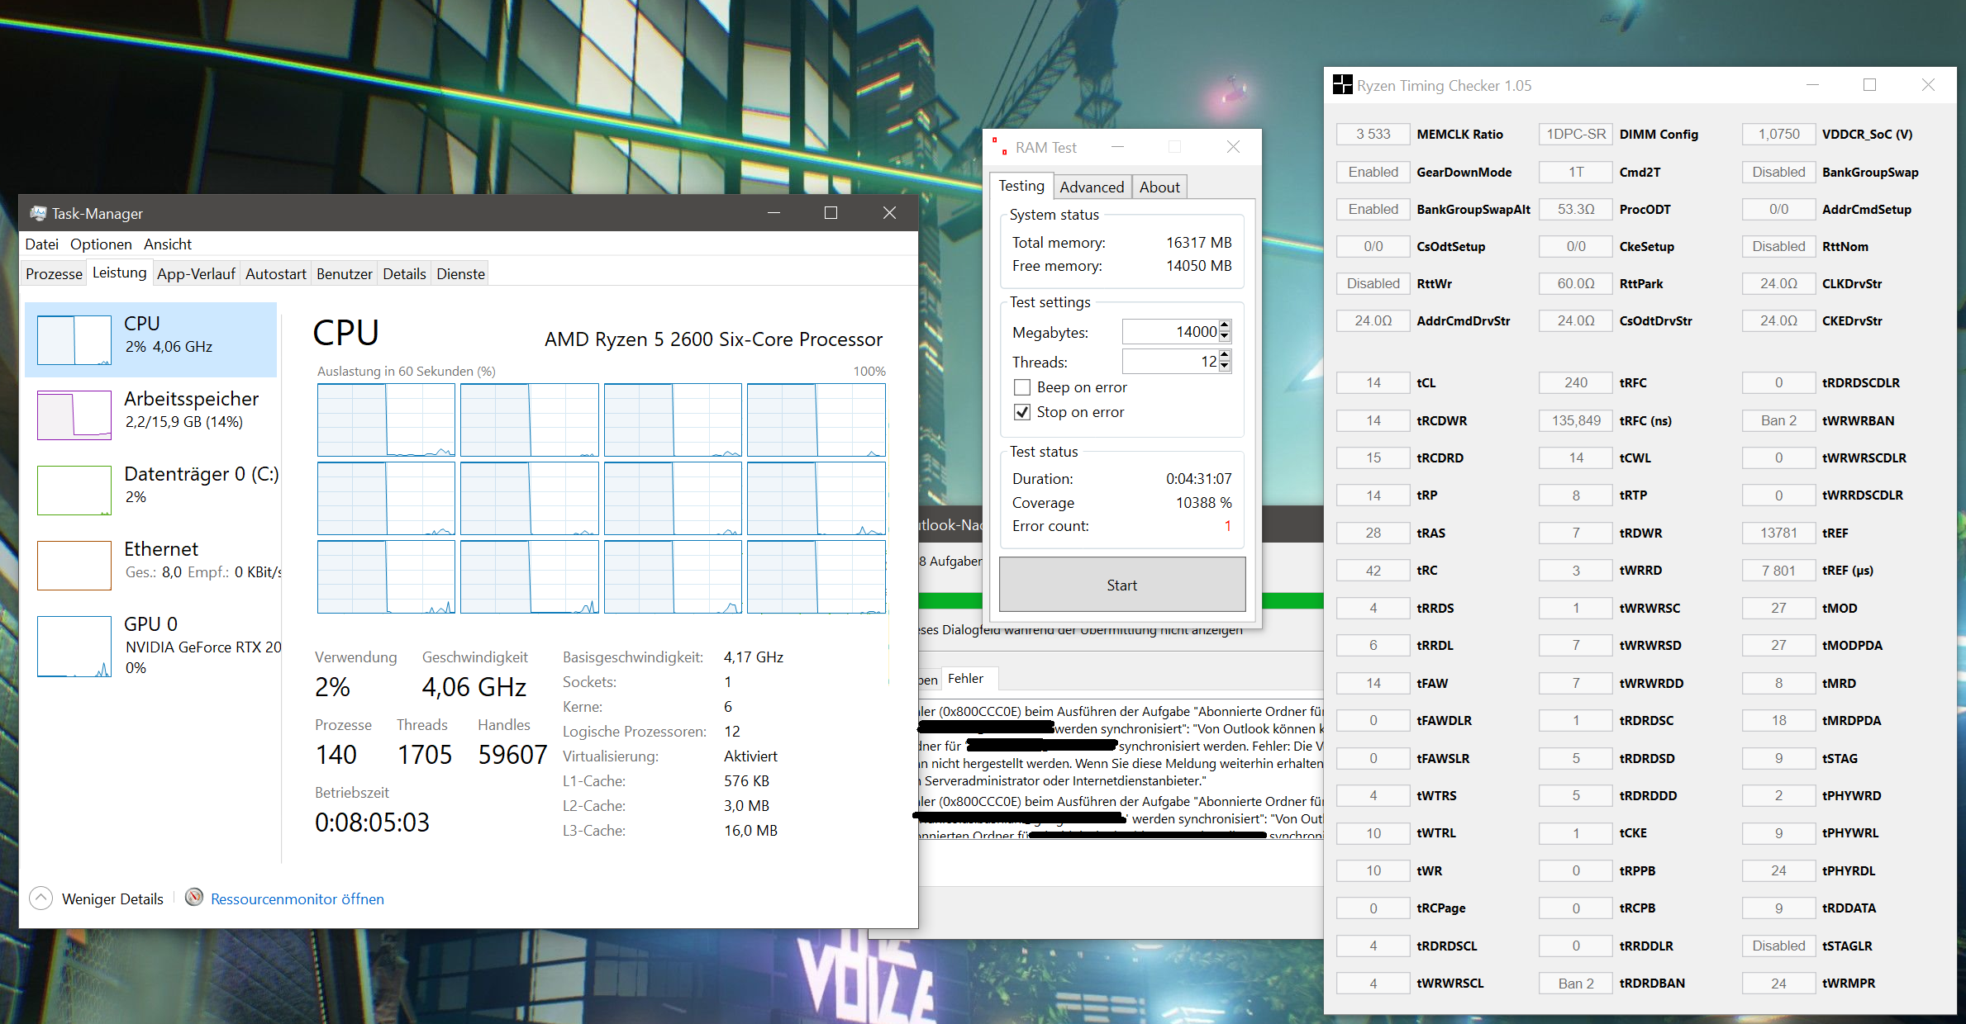
Task: Click the Ryzen Timing Checker logo icon
Action: click(x=1342, y=85)
